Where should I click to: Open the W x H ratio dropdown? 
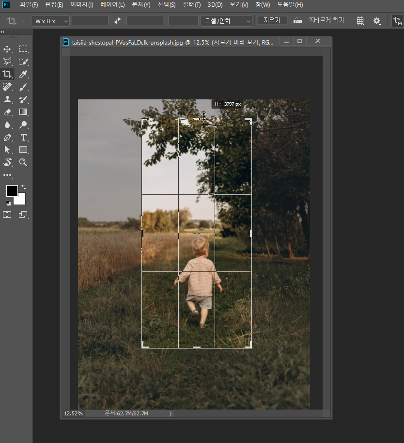click(50, 21)
